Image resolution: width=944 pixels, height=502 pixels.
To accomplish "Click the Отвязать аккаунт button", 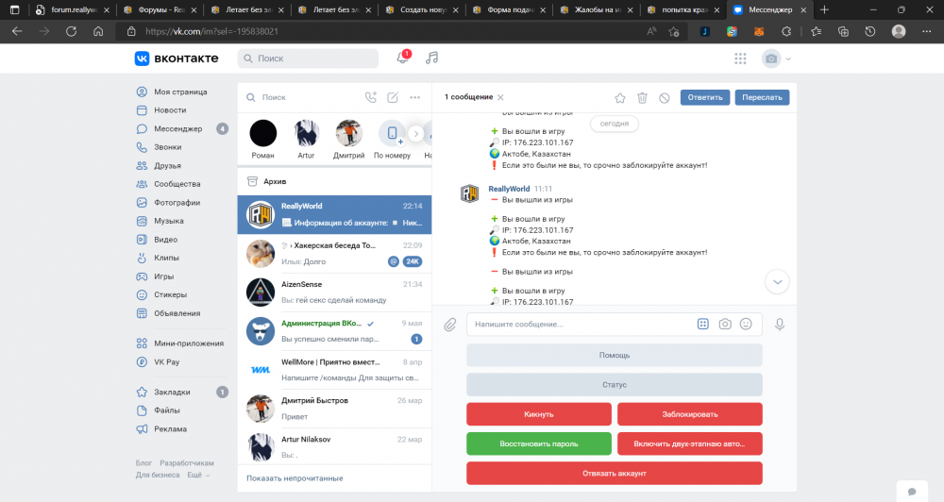I will point(615,473).
